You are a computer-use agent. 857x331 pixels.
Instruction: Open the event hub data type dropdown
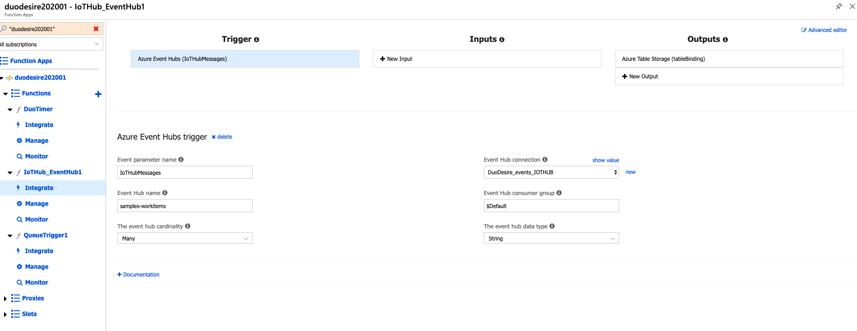551,238
